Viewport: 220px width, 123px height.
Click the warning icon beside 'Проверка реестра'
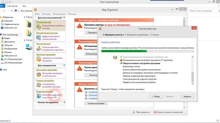79,26
